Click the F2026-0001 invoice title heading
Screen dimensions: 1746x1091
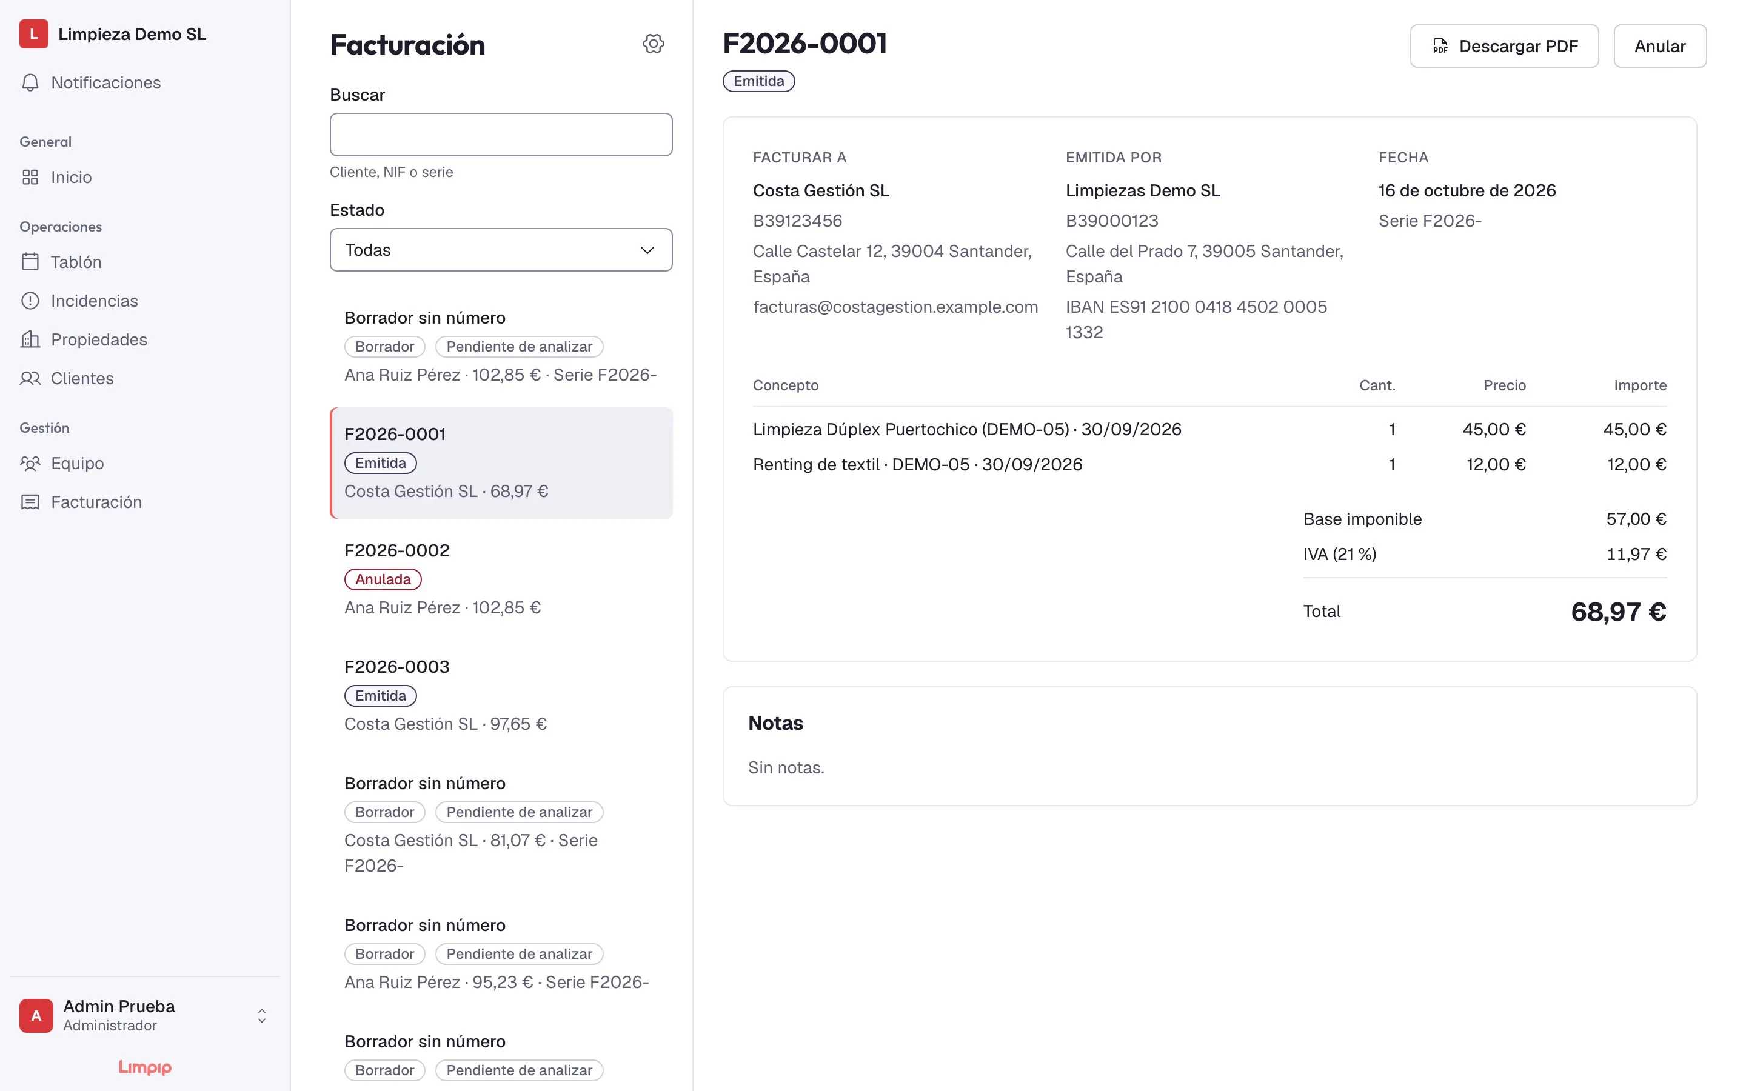pos(804,43)
